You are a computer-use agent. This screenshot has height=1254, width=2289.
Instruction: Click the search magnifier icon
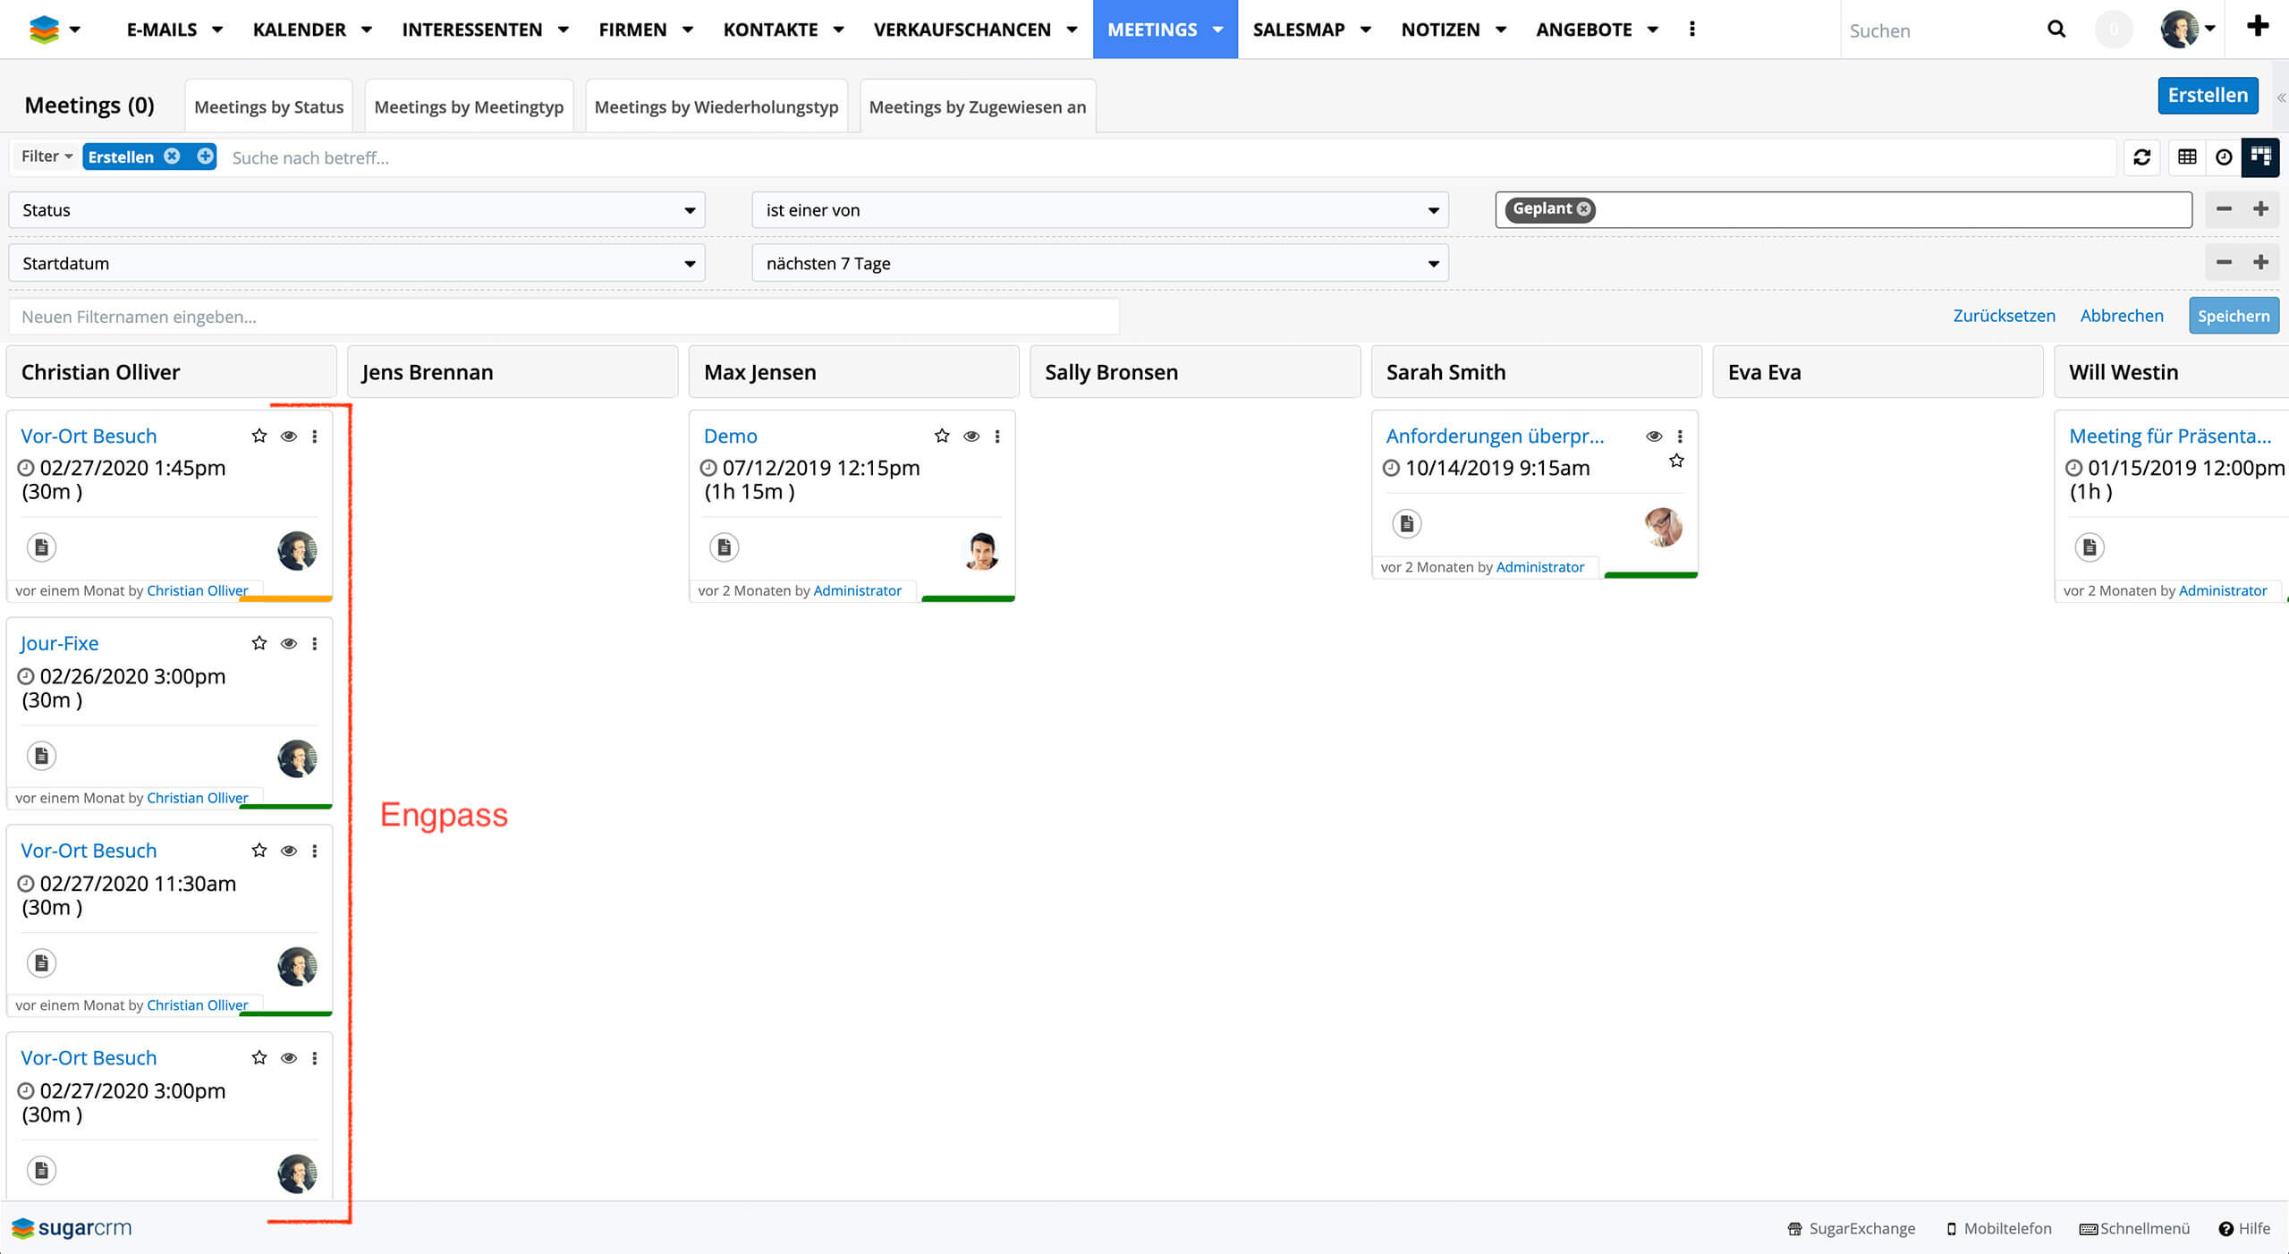tap(2056, 30)
